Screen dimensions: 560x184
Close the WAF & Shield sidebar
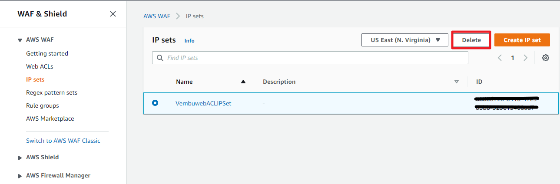[113, 14]
